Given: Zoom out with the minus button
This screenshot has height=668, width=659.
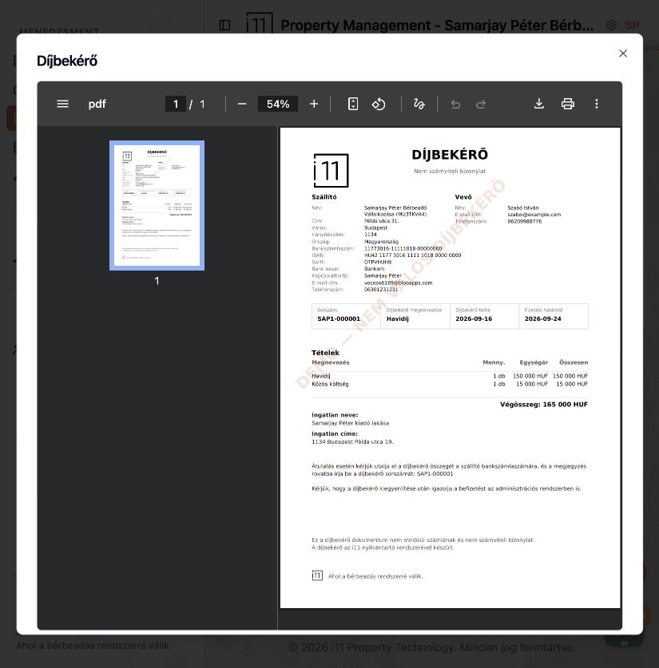Looking at the screenshot, I should point(242,104).
